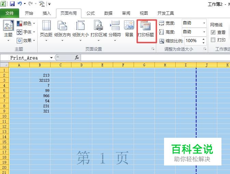The image size is (230, 174).
Task: Open the 效果 theme effects dropdown
Action: 26,40
